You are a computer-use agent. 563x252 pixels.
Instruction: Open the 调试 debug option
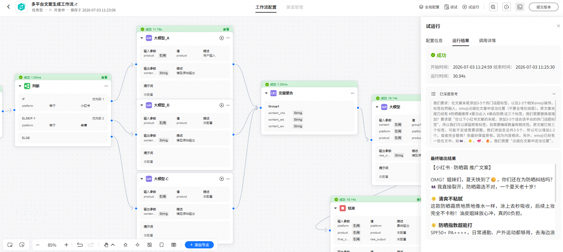[451, 7]
